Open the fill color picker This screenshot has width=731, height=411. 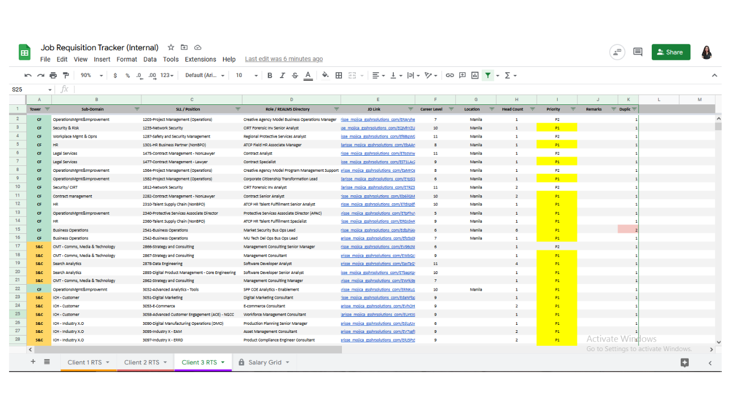coord(325,75)
